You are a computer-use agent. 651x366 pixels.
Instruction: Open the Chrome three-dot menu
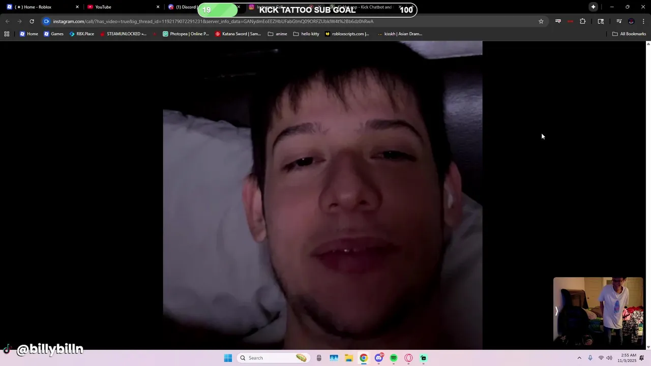(x=644, y=21)
